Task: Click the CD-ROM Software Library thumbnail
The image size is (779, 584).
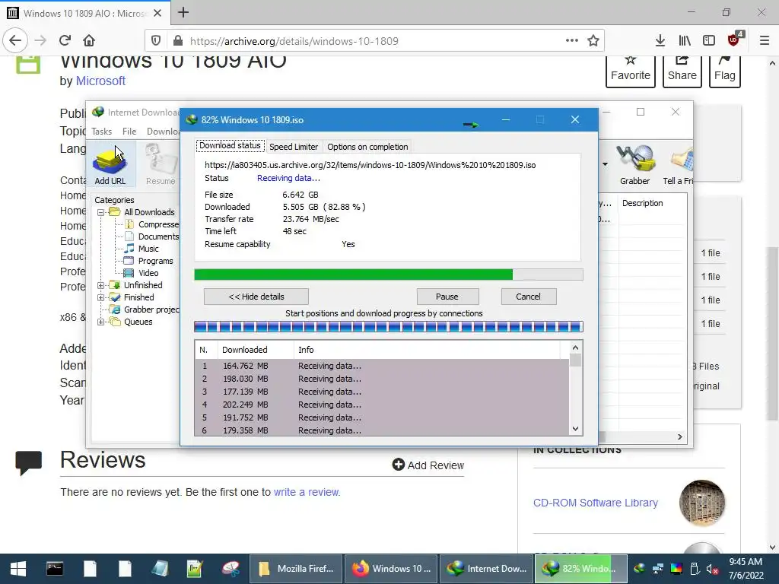Action: [x=702, y=503]
